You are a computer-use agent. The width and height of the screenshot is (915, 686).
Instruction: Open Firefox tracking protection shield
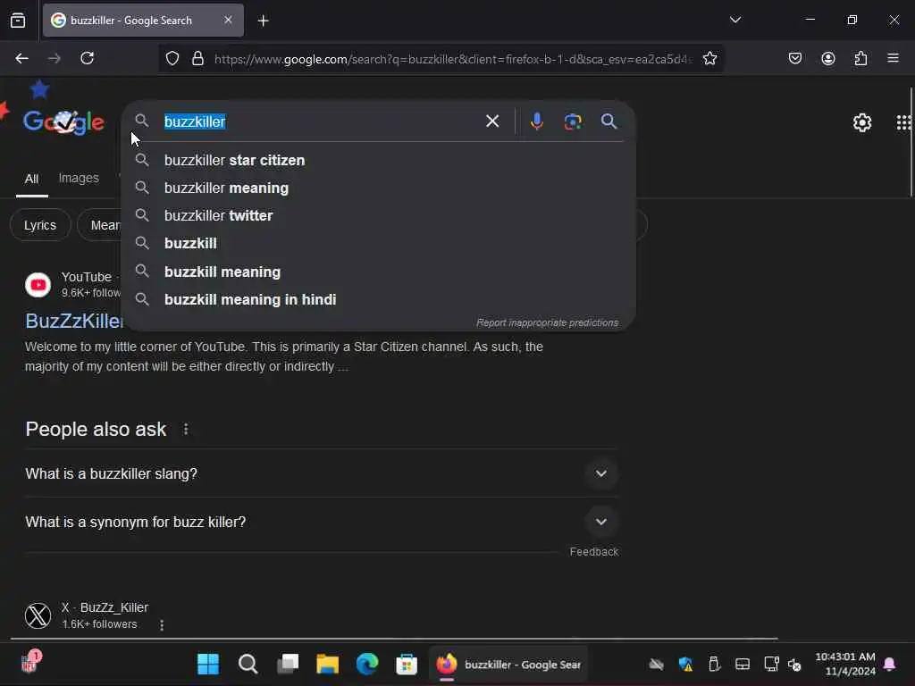pyautogui.click(x=172, y=58)
